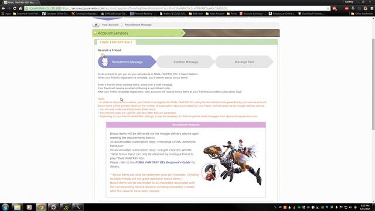Click the Recruit a Friend heading
The image size is (375, 211).
point(110,50)
